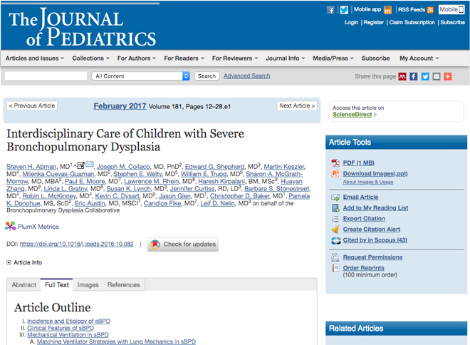Click the Subscribe link in the top header
Viewport: 470px width, 345px height.
[453, 22]
